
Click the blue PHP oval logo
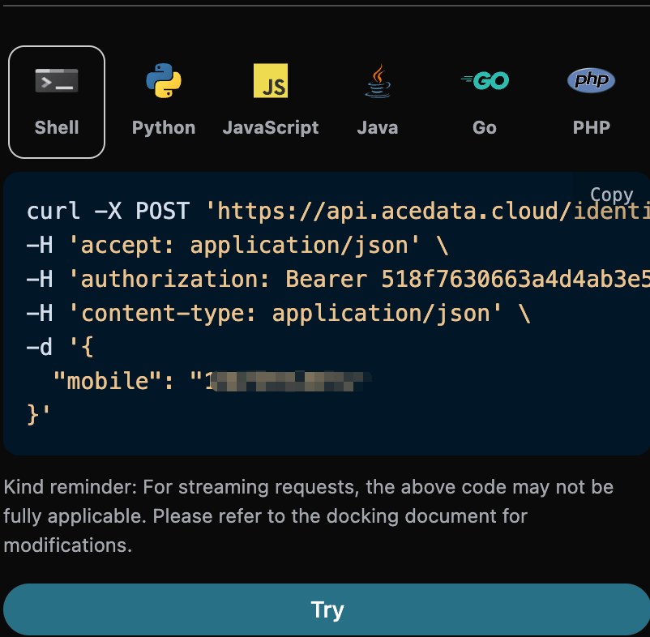591,80
